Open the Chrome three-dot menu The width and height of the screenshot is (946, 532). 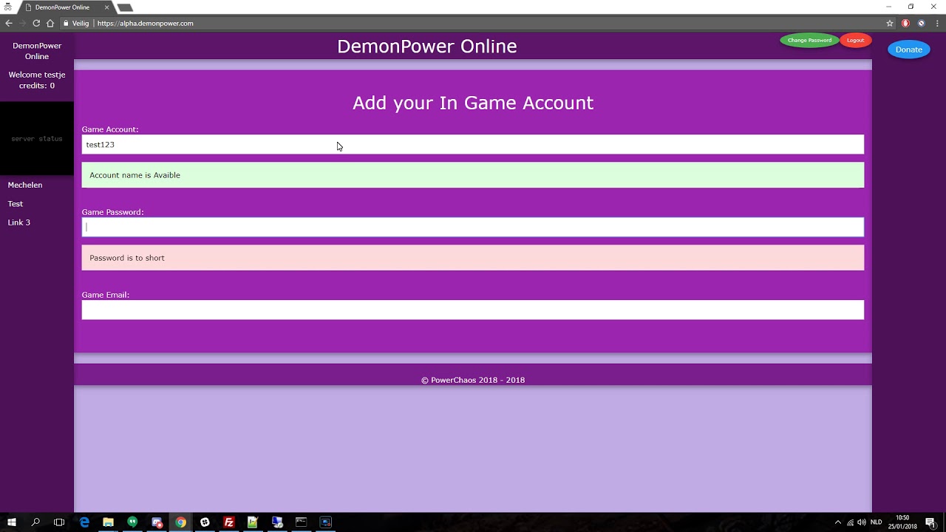coord(936,23)
